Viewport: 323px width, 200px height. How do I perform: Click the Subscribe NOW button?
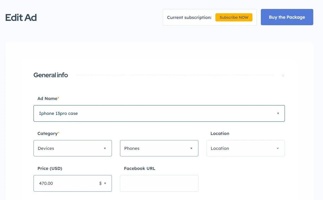(234, 17)
